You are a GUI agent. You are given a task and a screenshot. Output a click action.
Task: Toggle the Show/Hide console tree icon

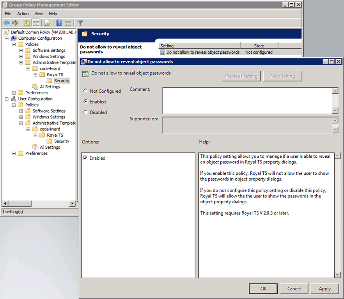click(x=36, y=23)
